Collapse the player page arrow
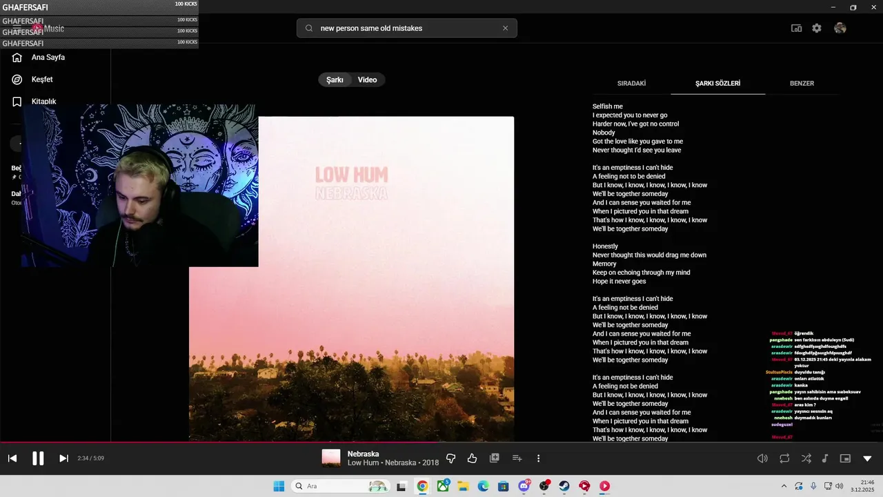Viewport: 883px width, 497px height. click(x=867, y=458)
